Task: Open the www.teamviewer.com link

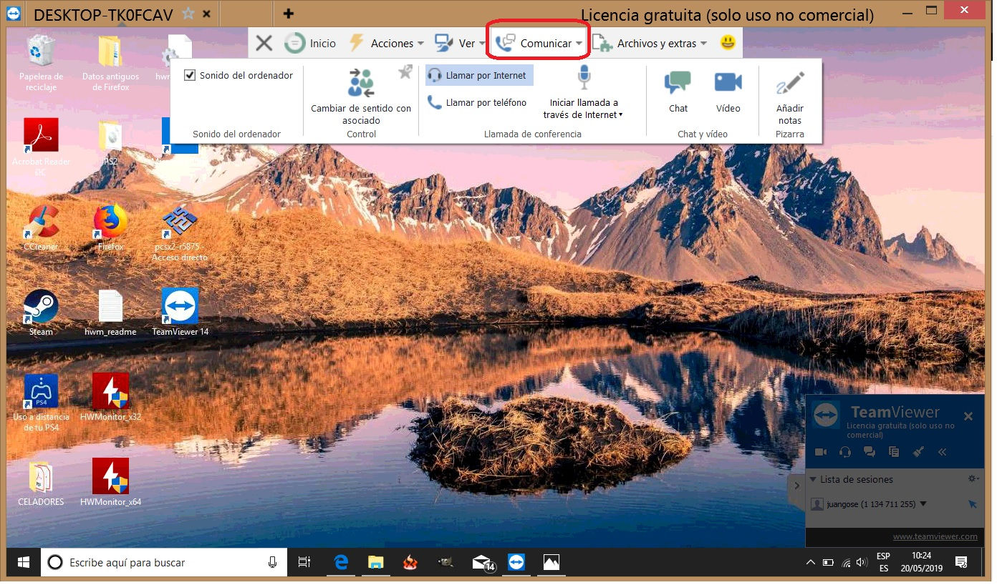Action: click(x=935, y=536)
